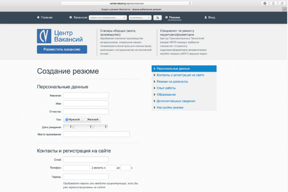Click the Фамилия input field

pyautogui.click(x=86, y=96)
